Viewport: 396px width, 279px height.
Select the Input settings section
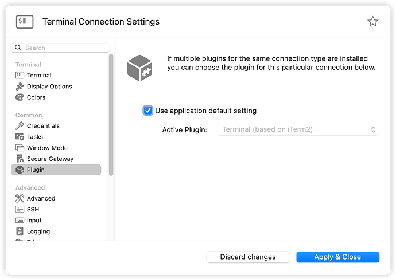pyautogui.click(x=34, y=221)
